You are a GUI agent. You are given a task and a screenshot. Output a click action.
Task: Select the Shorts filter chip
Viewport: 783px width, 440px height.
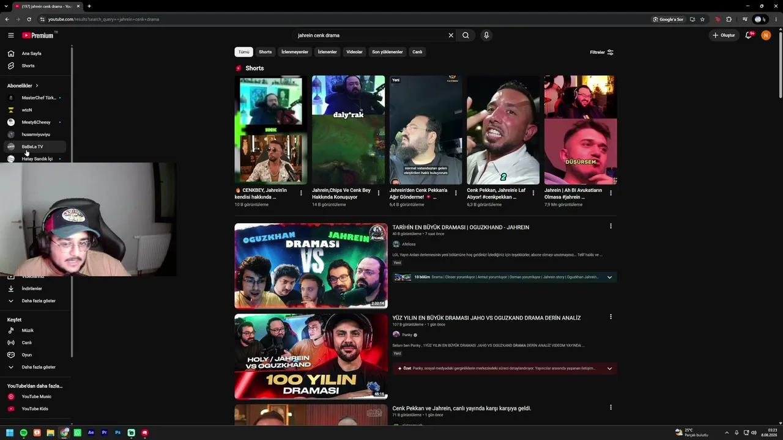point(265,52)
